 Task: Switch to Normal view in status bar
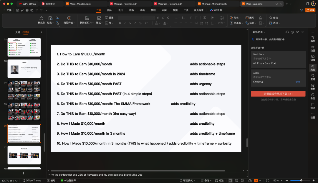tap(230, 180)
